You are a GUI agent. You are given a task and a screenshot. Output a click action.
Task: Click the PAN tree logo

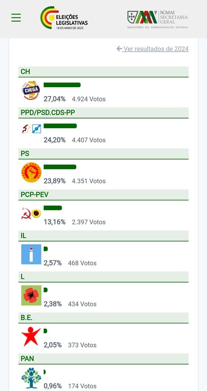(31, 378)
